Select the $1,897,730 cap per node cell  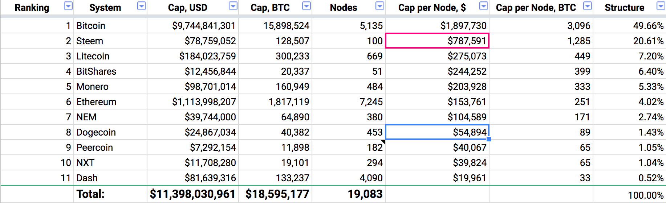(x=437, y=26)
